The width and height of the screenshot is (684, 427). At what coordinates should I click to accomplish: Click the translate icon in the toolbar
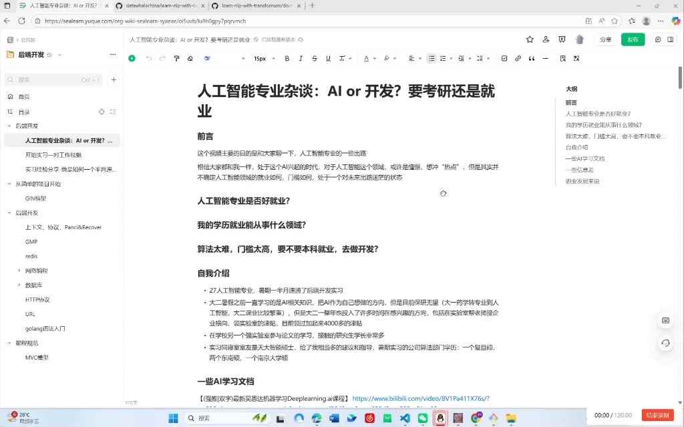pyautogui.click(x=576, y=59)
